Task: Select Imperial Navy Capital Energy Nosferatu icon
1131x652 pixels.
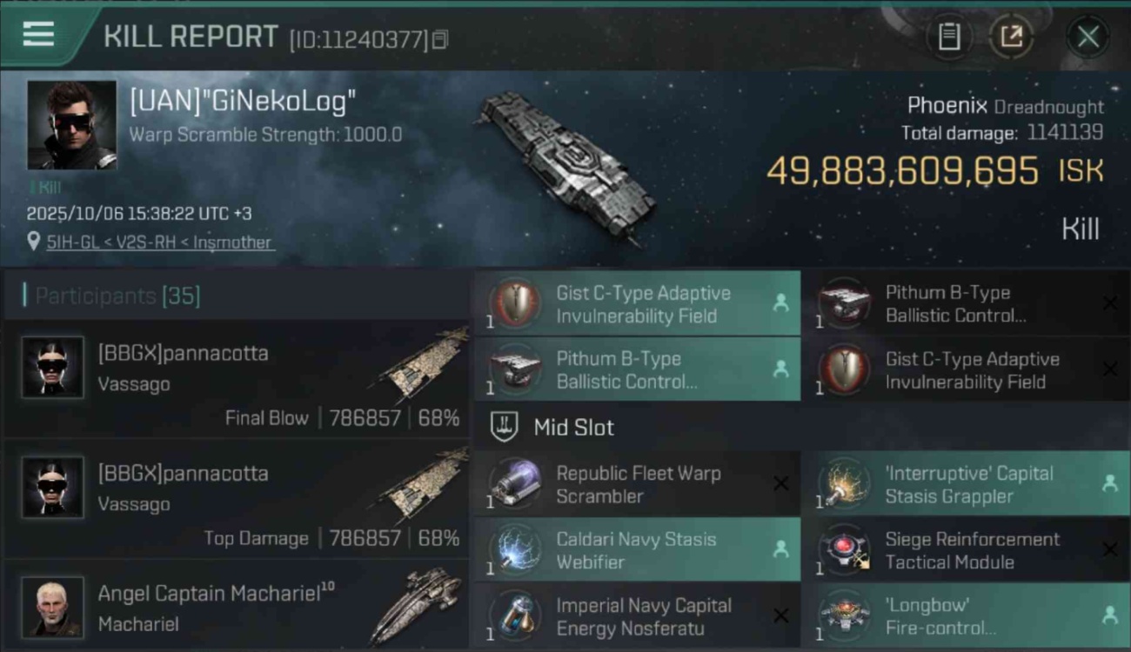Action: (514, 616)
